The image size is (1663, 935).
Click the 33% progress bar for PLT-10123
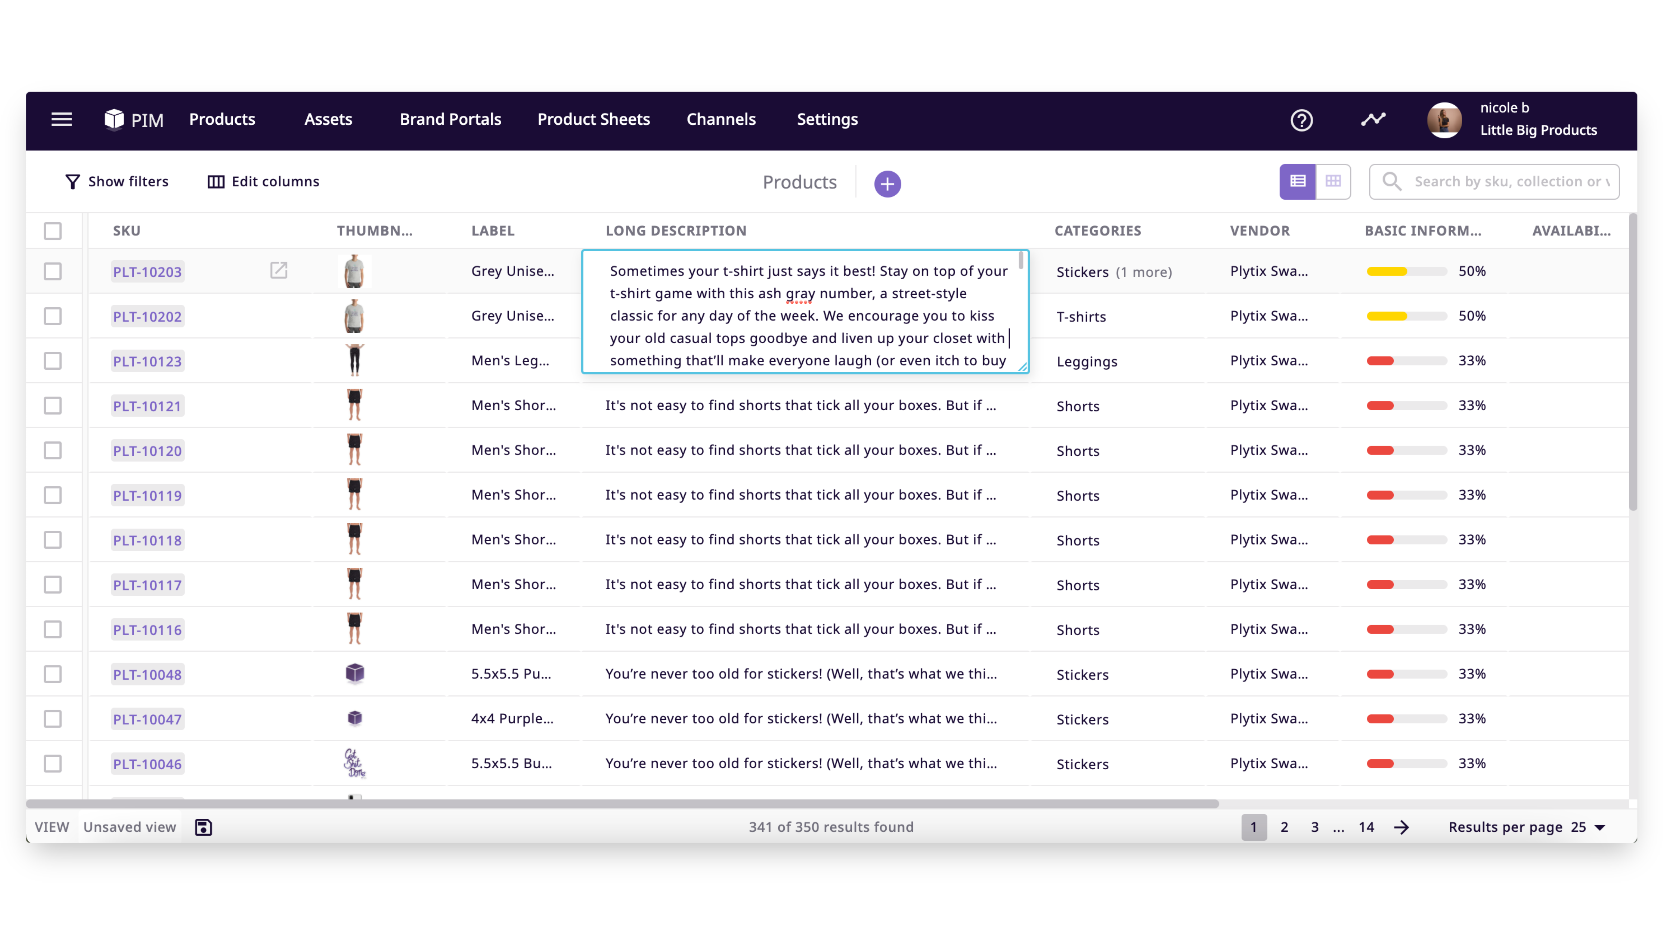pos(1406,361)
